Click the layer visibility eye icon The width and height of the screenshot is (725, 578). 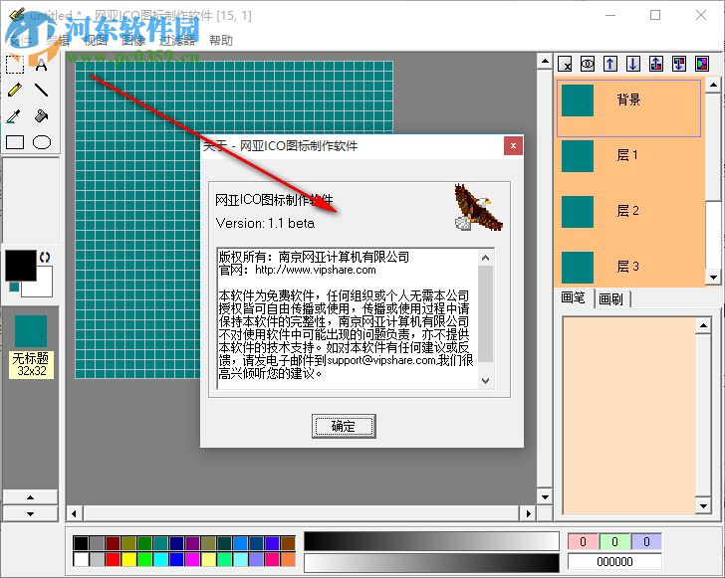pos(588,64)
